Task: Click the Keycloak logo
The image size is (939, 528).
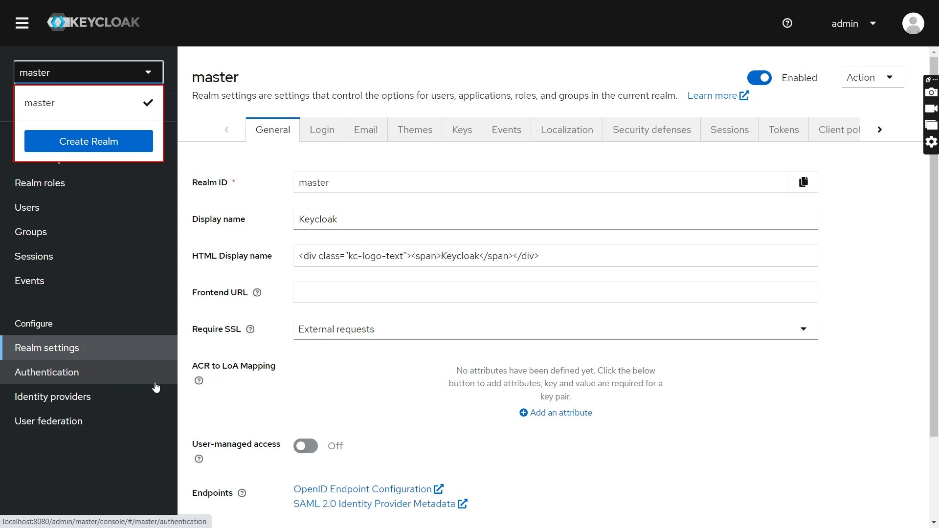Action: (93, 22)
